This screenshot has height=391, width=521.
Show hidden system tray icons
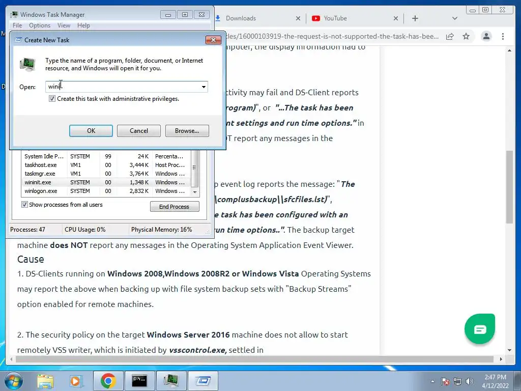pos(432,381)
